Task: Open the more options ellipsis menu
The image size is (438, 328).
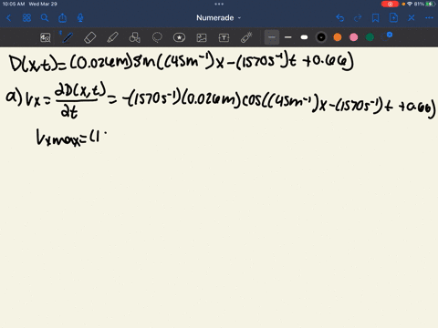Action: click(429, 18)
